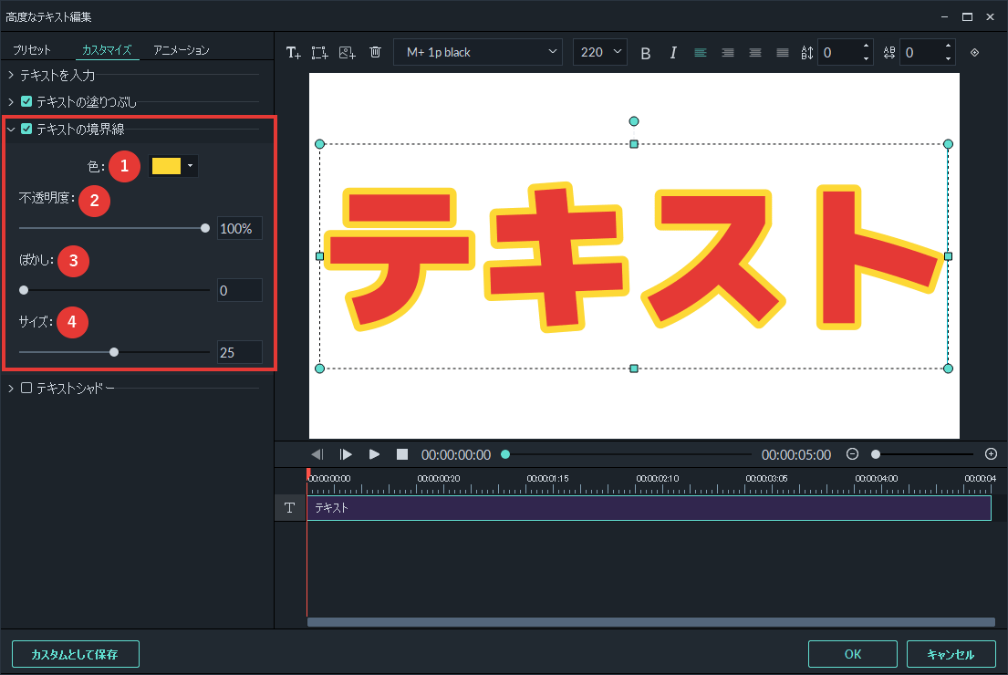The image size is (1008, 675).
Task: Open the M+ 1p black font dropdown
Action: 478,52
